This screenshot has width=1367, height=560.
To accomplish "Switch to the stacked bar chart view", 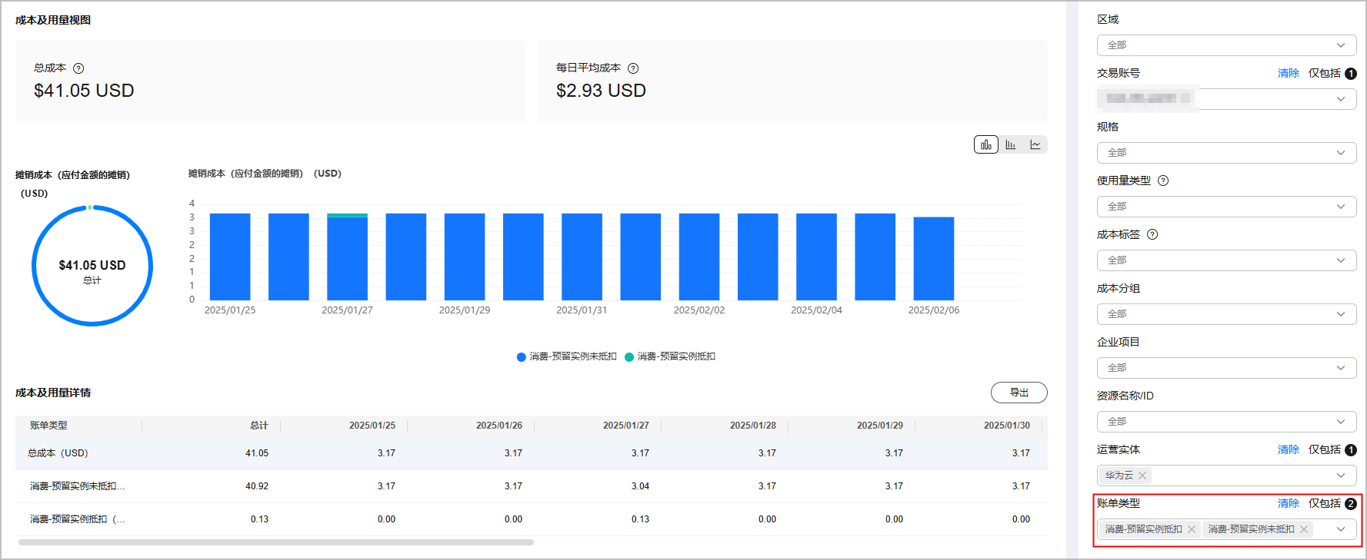I will 986,144.
